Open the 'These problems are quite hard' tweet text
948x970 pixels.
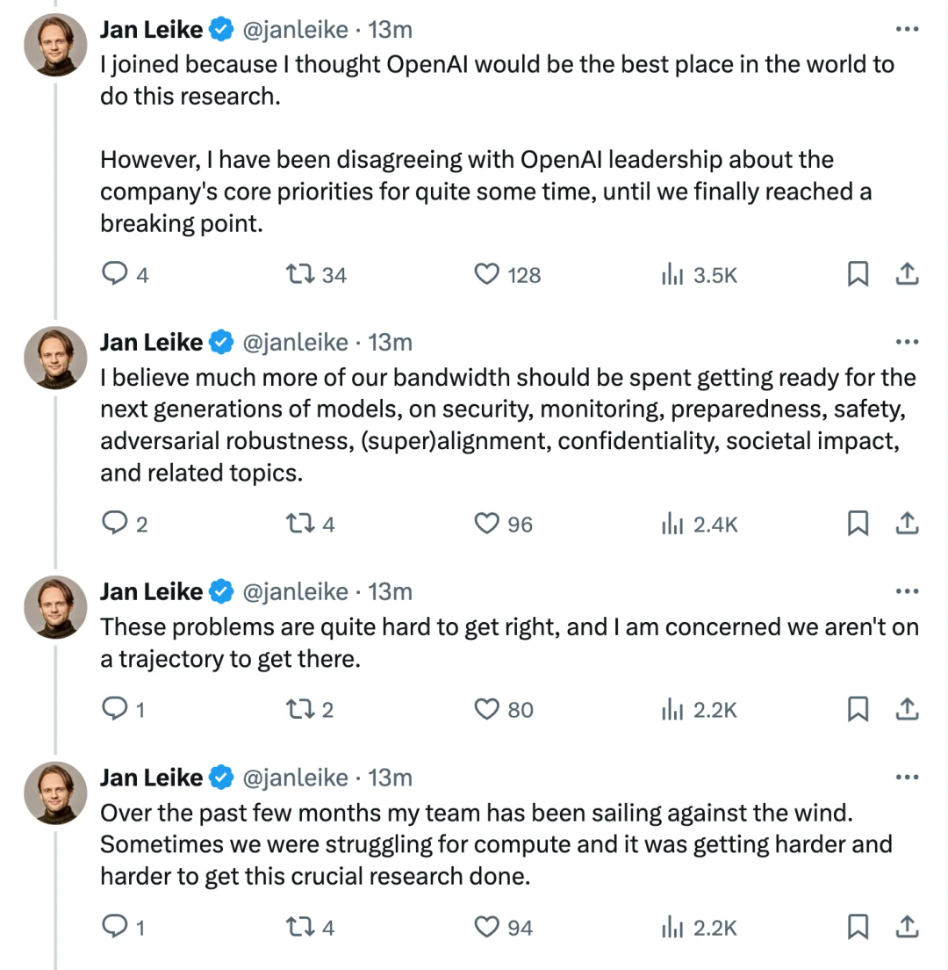[509, 643]
